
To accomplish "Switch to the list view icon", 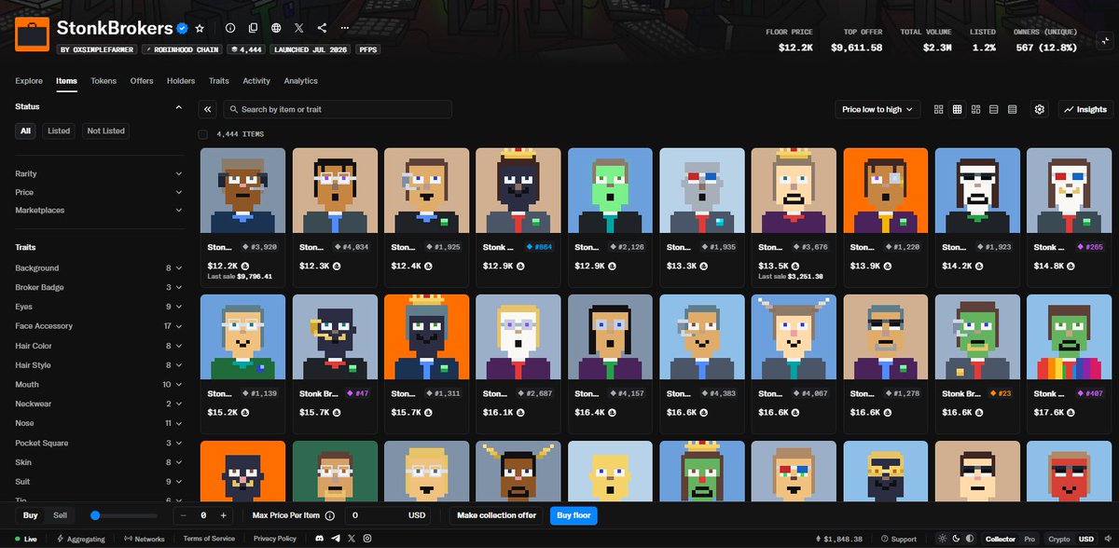I will pos(994,109).
